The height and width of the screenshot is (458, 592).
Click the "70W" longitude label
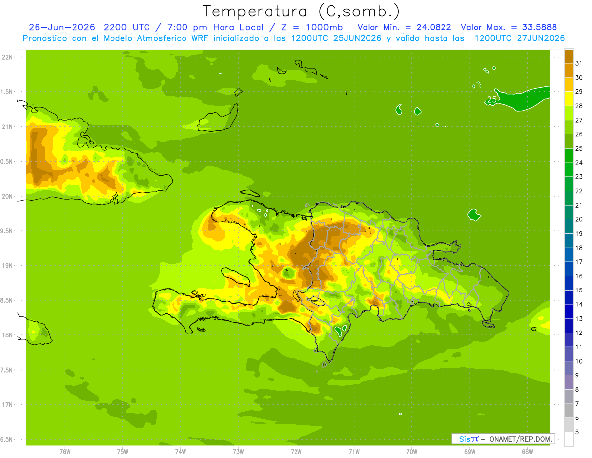coord(411,451)
